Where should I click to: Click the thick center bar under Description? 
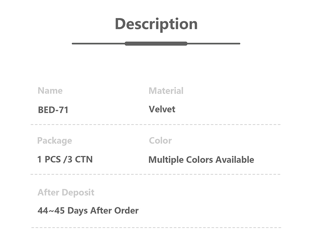pos(156,43)
